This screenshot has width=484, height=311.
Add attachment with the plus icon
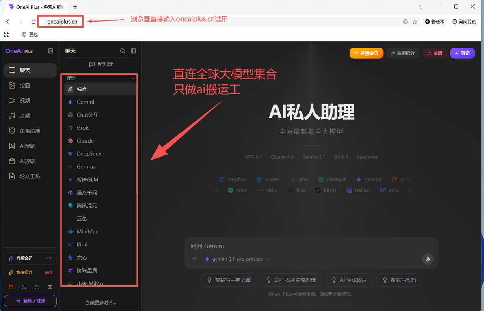194,259
